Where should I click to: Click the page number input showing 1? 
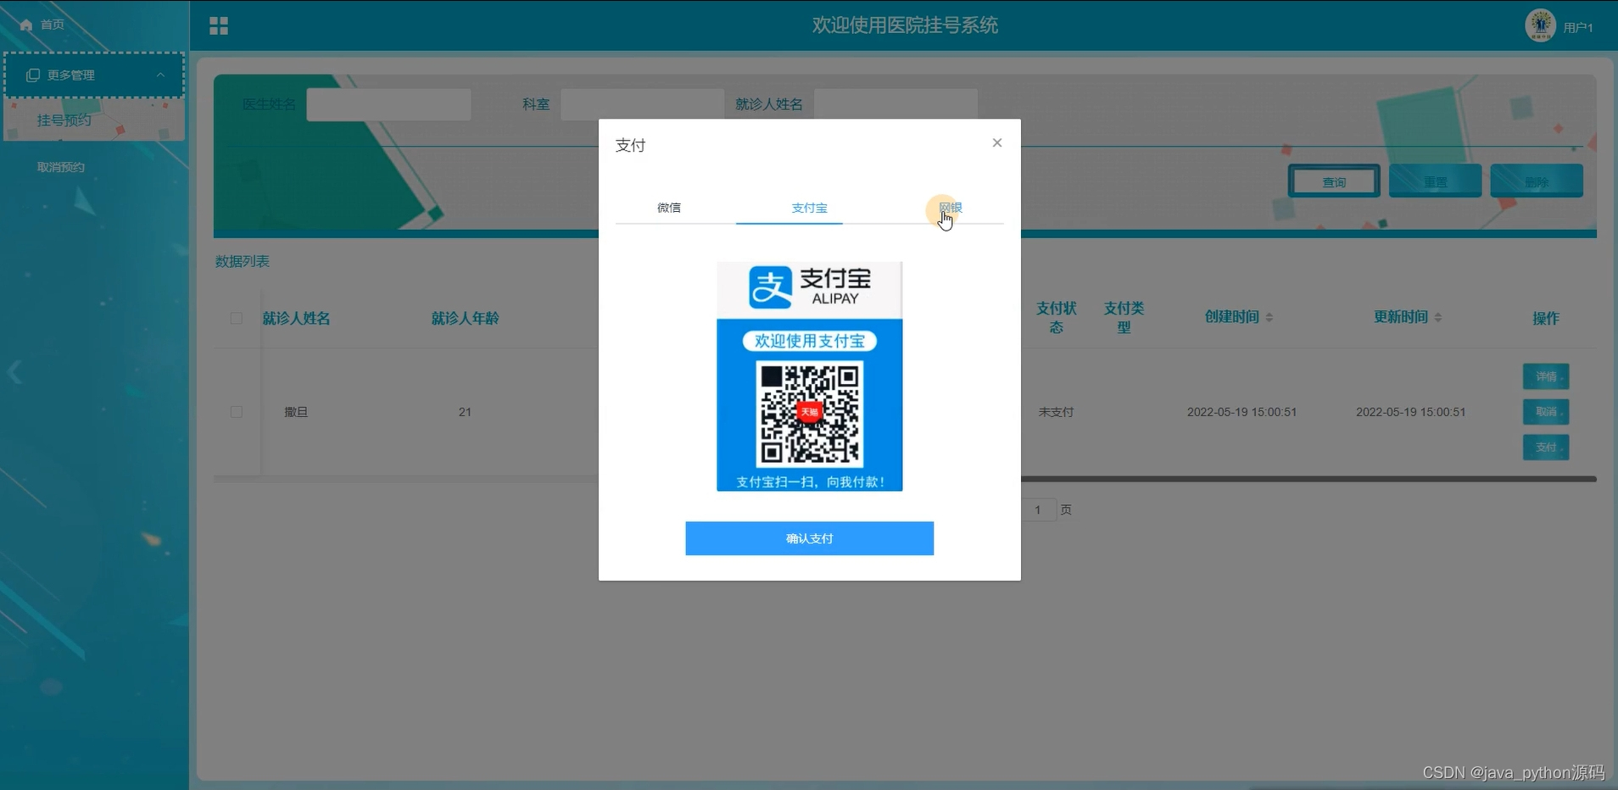[x=1038, y=509]
